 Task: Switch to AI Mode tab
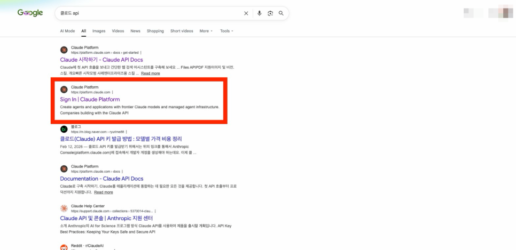[67, 31]
